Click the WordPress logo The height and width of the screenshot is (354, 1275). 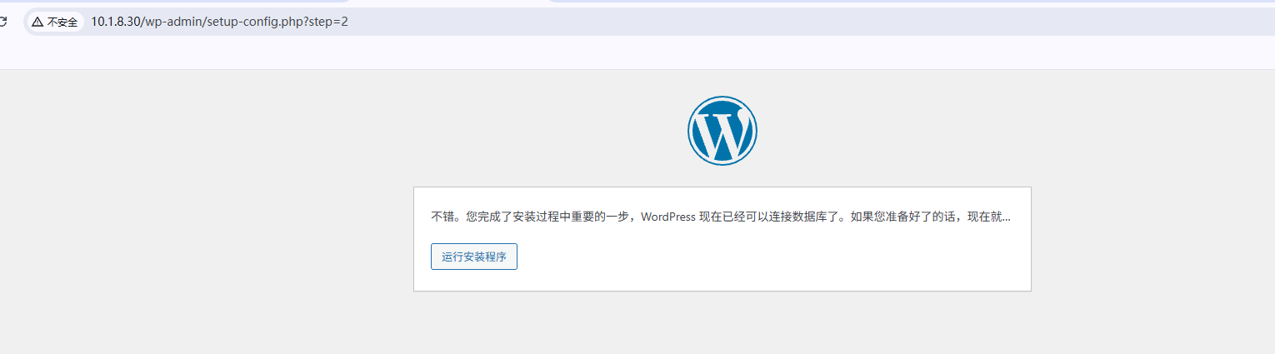point(722,130)
